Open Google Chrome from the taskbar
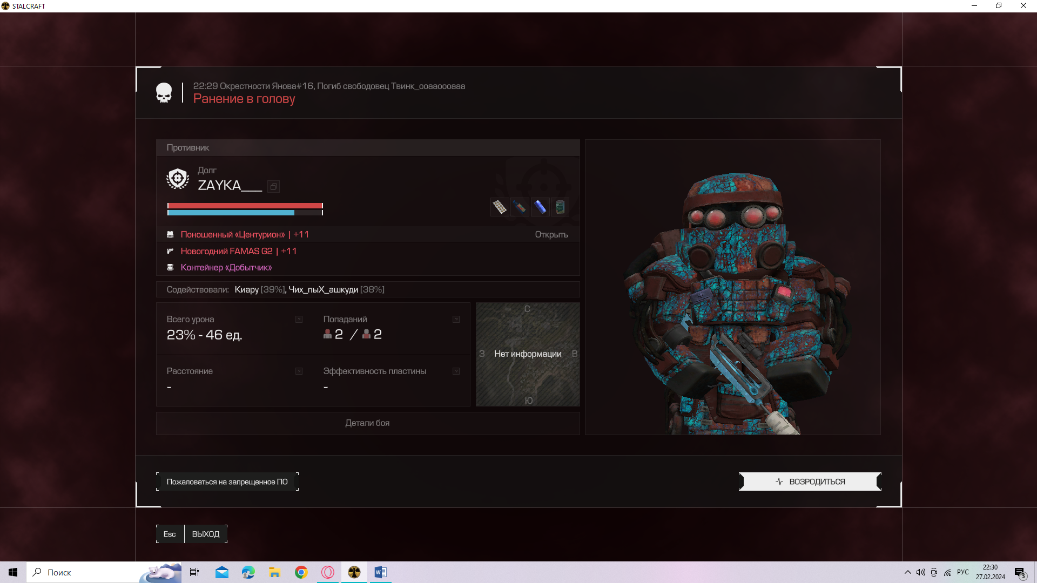 pos(301,572)
